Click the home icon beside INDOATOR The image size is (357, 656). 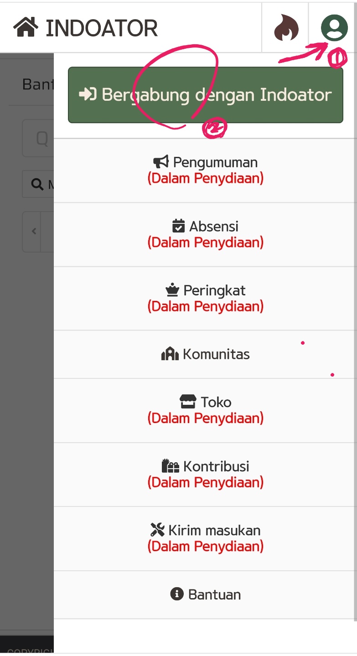click(26, 27)
